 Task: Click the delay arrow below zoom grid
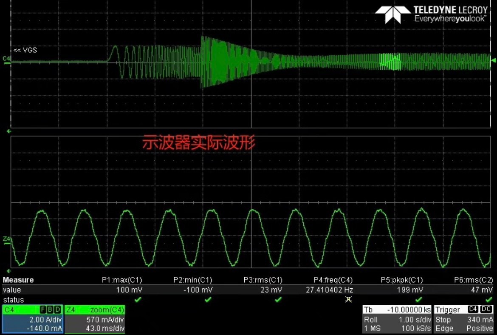point(9,271)
